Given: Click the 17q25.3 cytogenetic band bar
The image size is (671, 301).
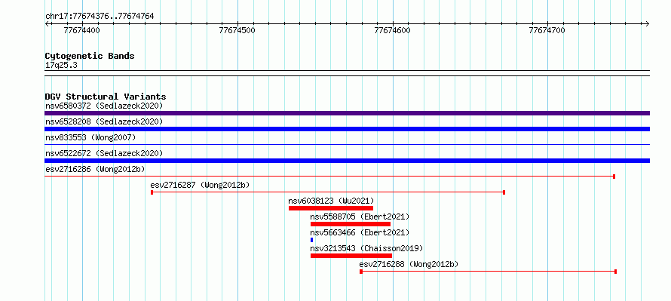Looking at the screenshot, I should (x=347, y=73).
